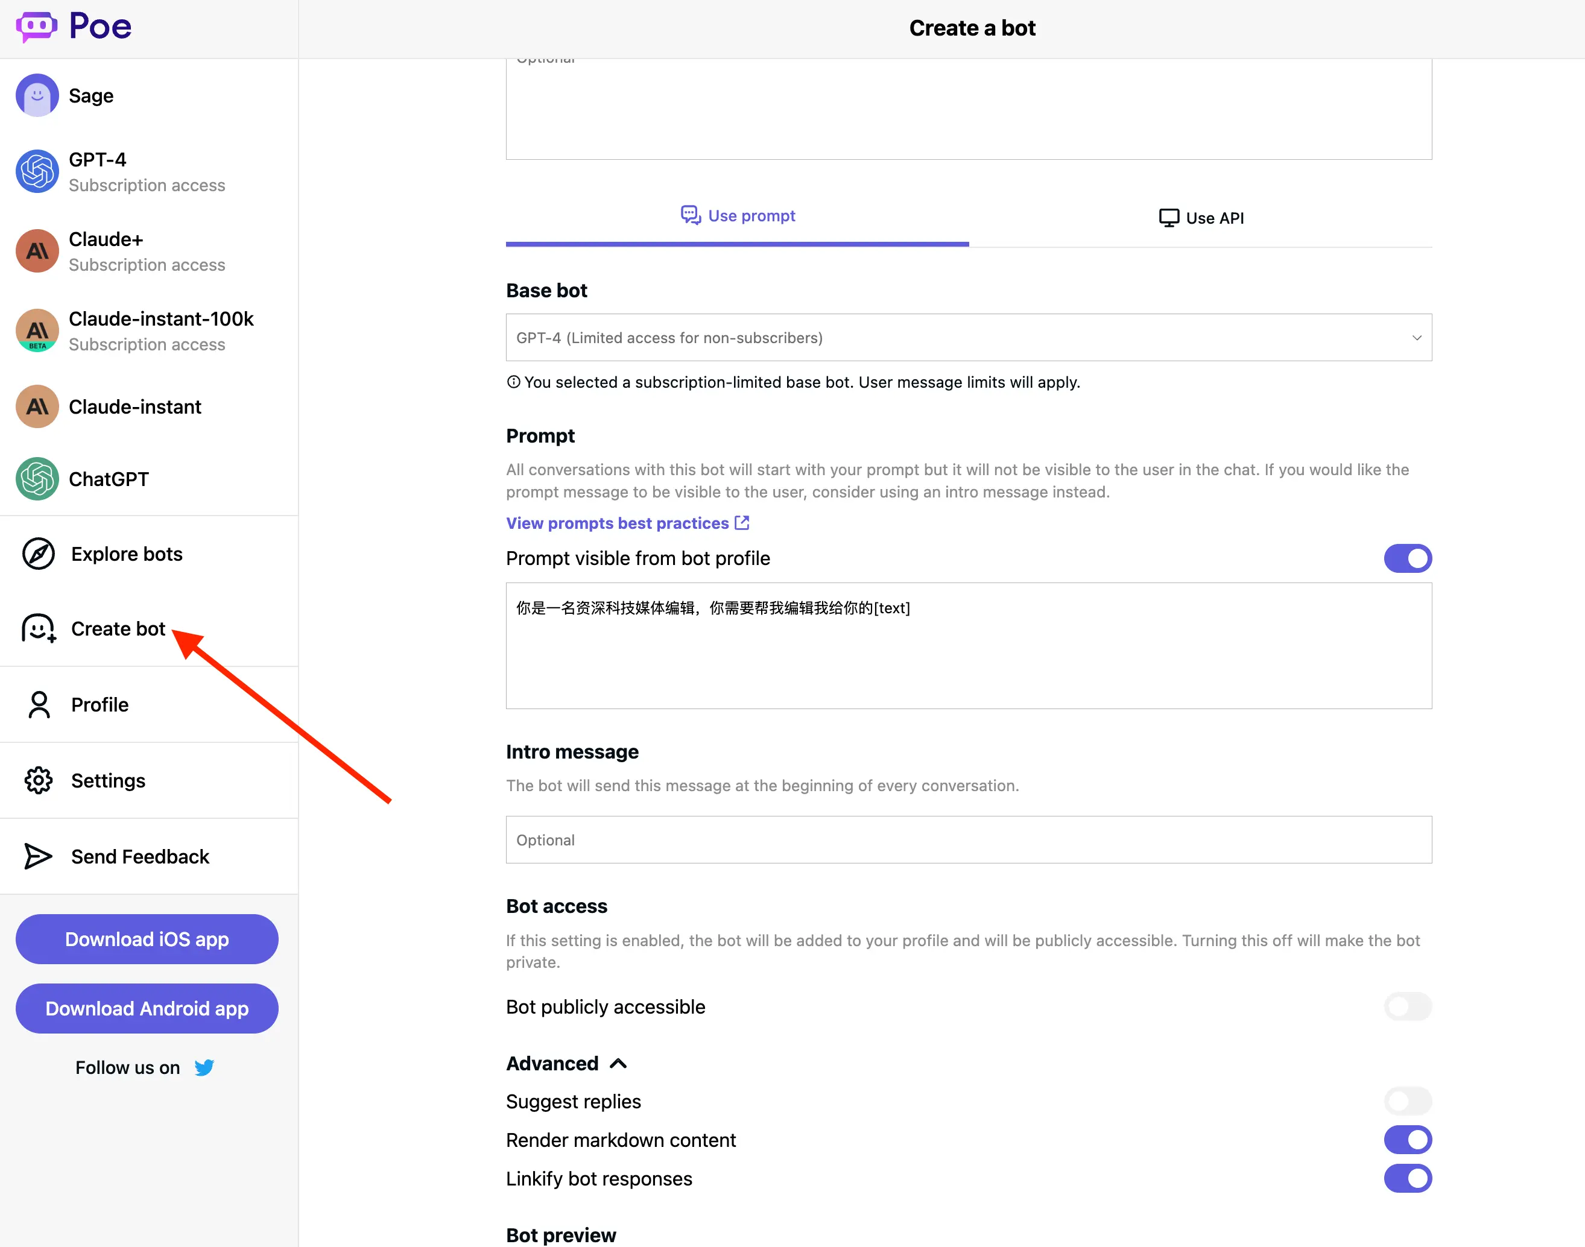Screen dimensions: 1585x1247
Task: Click the Settings gear icon
Action: click(x=39, y=780)
